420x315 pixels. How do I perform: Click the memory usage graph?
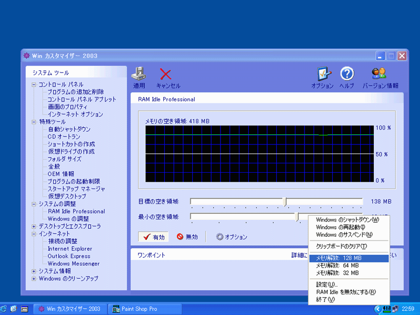click(x=259, y=154)
